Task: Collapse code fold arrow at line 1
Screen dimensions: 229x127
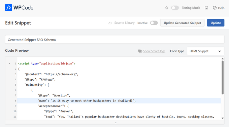Action: point(9,63)
